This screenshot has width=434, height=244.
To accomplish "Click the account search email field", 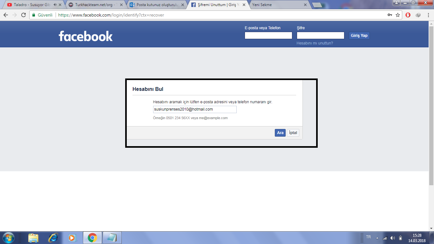I will tap(195, 109).
